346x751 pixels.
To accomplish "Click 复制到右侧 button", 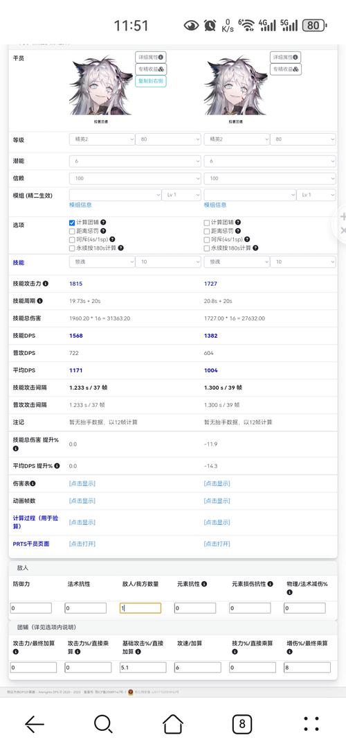I will (151, 81).
